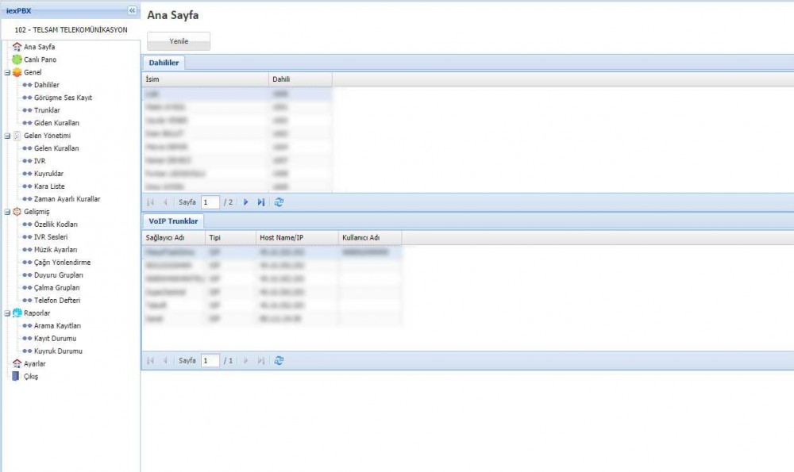Open Görüşme Ses Kayıt tree item
The image size is (794, 472).
(x=63, y=97)
